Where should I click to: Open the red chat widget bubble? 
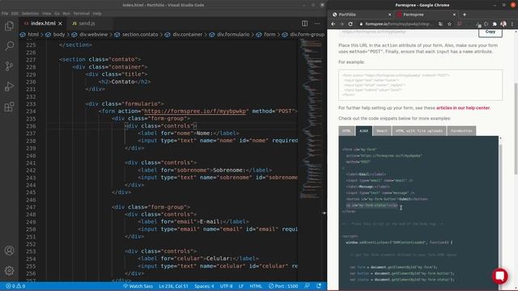[x=500, y=276]
